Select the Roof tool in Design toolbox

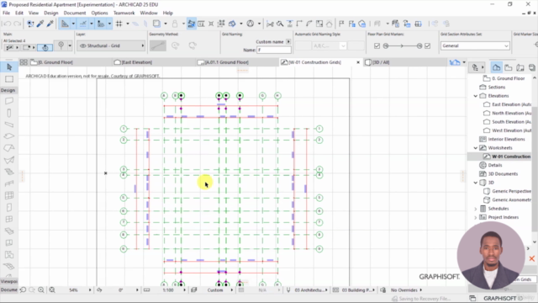[x=9, y=148]
